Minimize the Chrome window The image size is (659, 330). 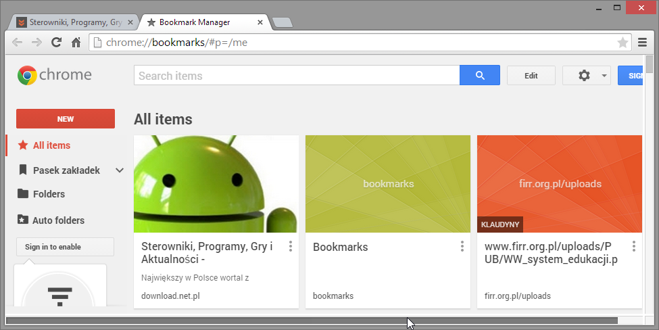coord(599,8)
